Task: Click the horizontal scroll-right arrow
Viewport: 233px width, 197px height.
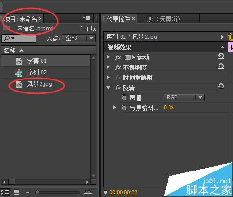Action: click(87, 182)
